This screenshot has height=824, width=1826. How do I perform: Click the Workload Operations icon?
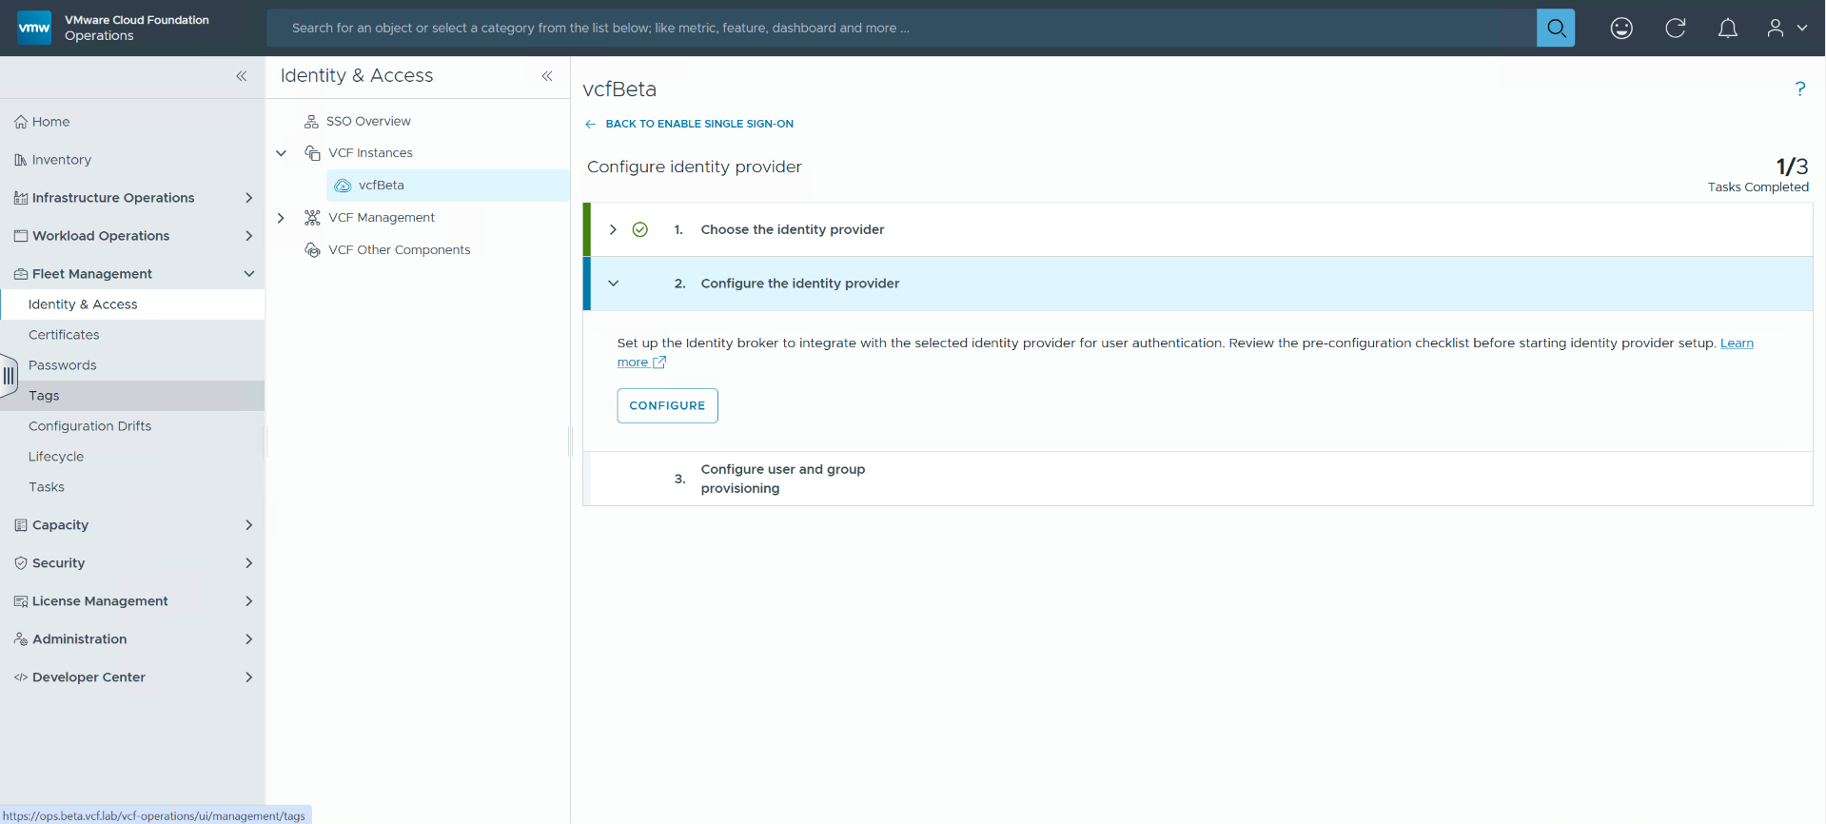pyautogui.click(x=21, y=236)
